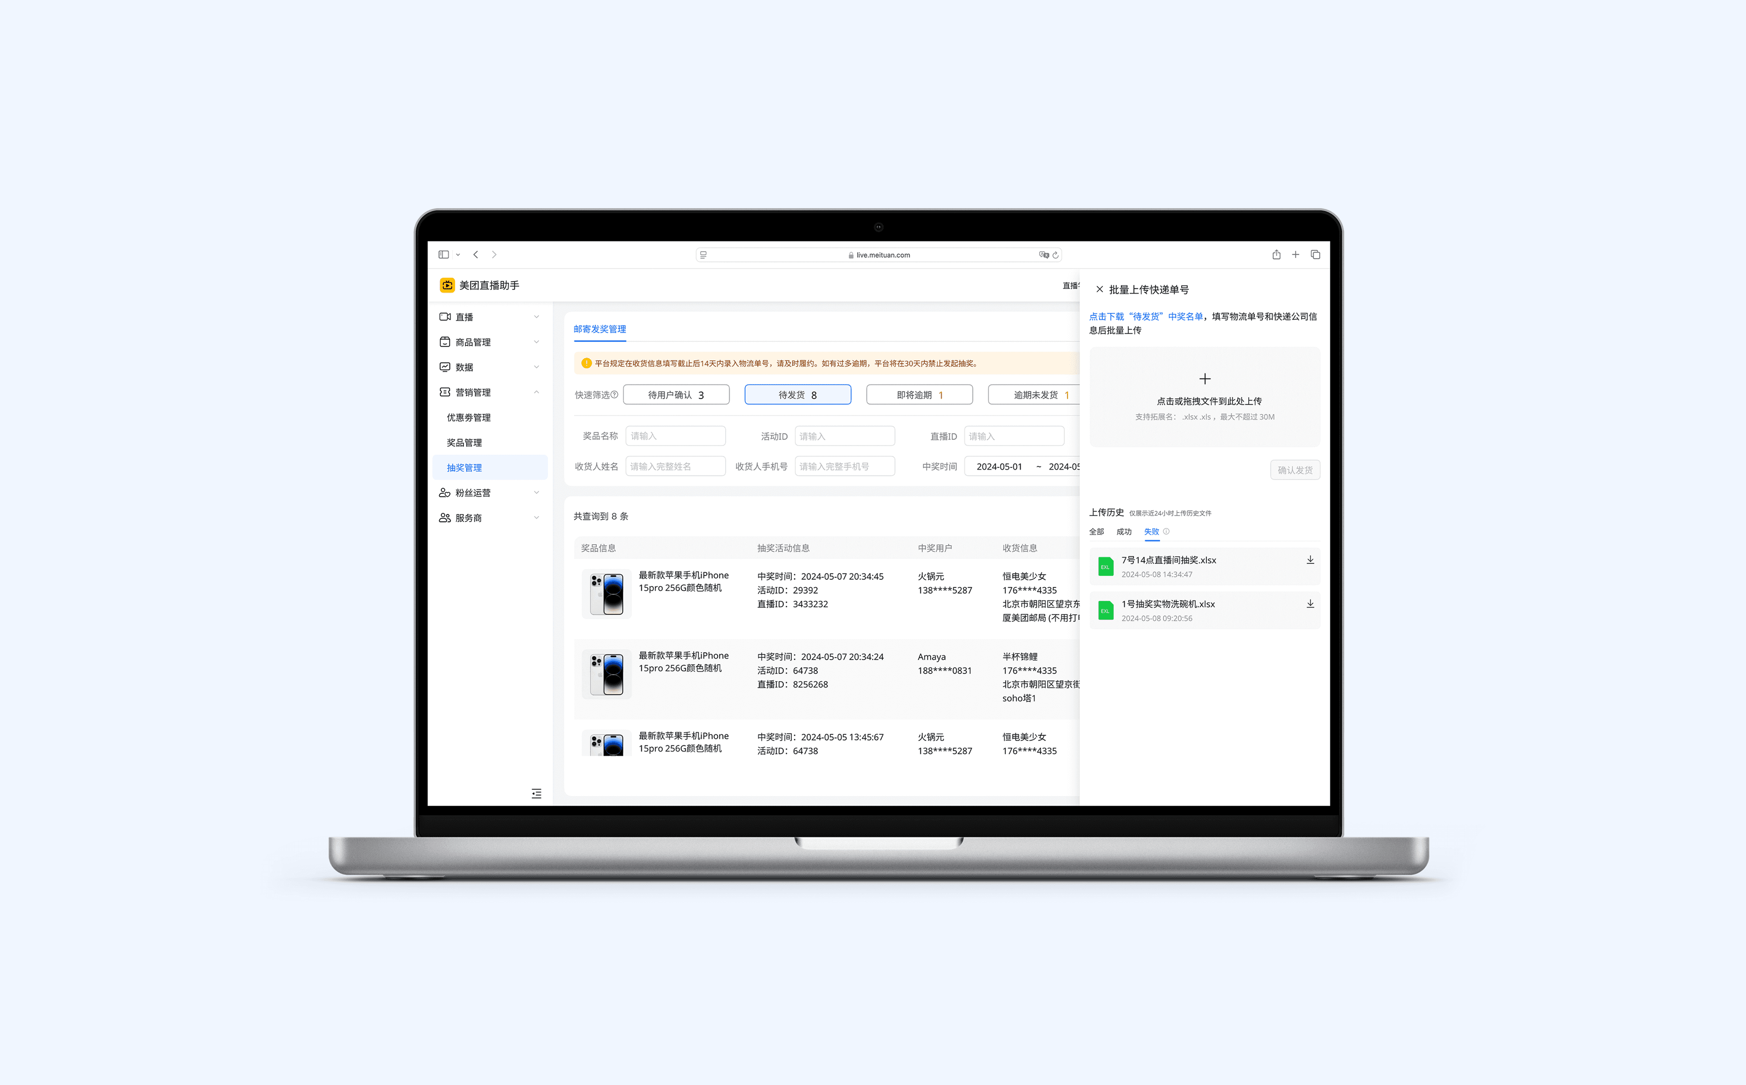Viewport: 1746px width, 1085px height.
Task: Show the browser tab overview icon
Action: tap(1315, 255)
